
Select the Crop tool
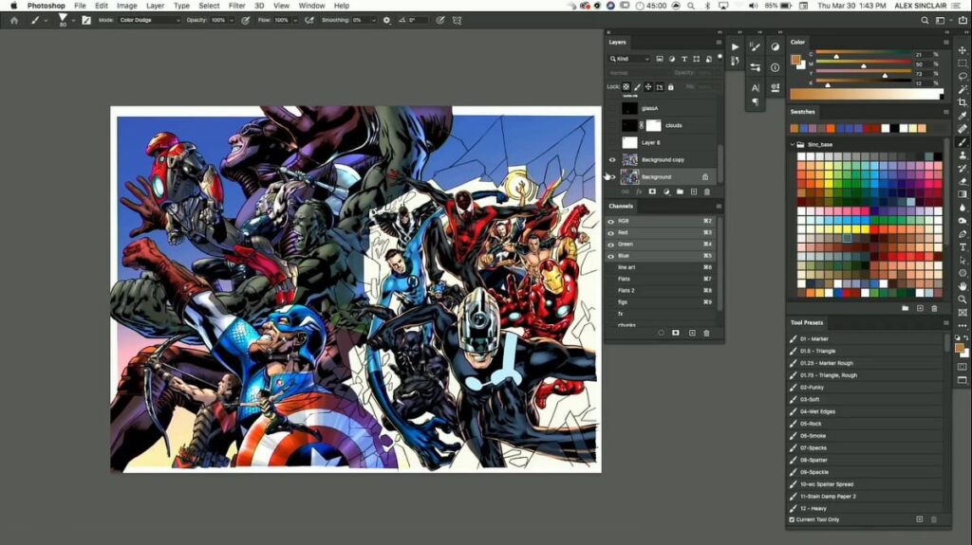[963, 102]
